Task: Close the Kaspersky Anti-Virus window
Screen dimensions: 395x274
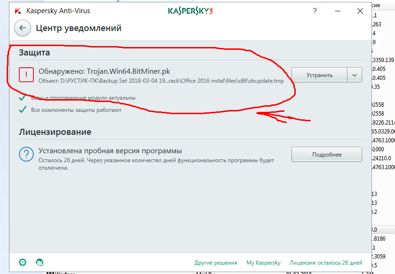Action: [360, 11]
